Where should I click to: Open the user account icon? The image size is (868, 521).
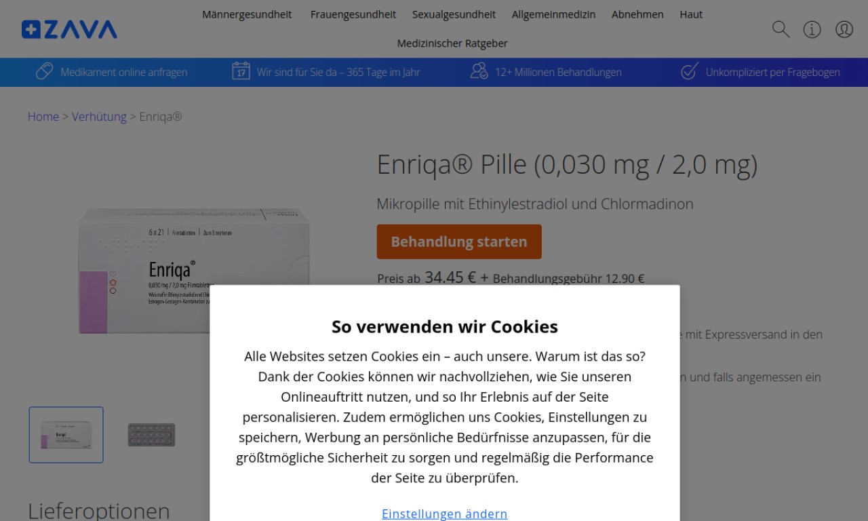tap(844, 29)
